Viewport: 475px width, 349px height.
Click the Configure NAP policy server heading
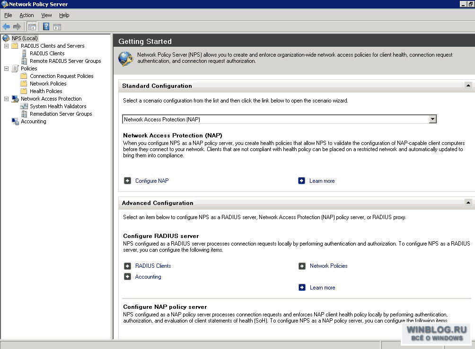165,307
